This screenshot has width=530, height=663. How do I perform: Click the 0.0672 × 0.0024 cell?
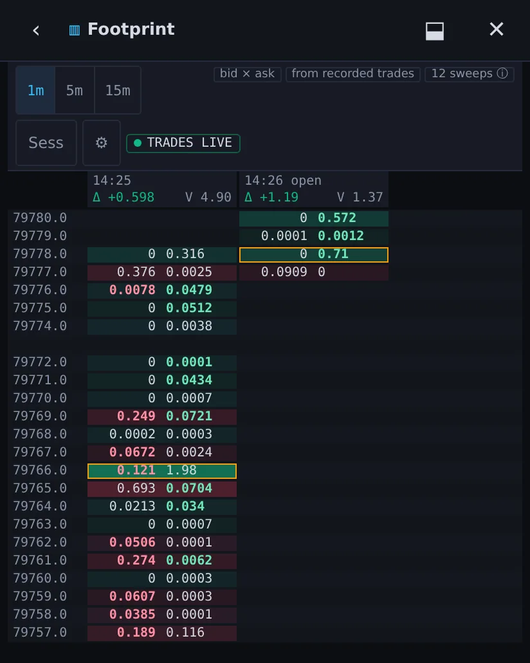(162, 453)
